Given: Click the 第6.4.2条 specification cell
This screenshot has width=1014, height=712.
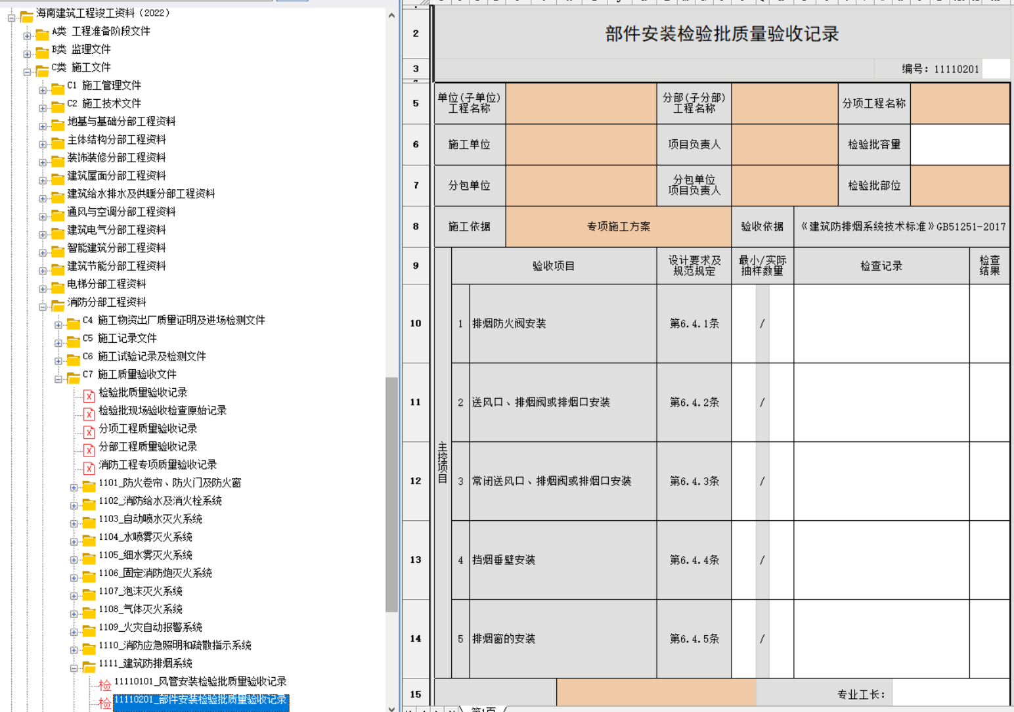Looking at the screenshot, I should 694,402.
